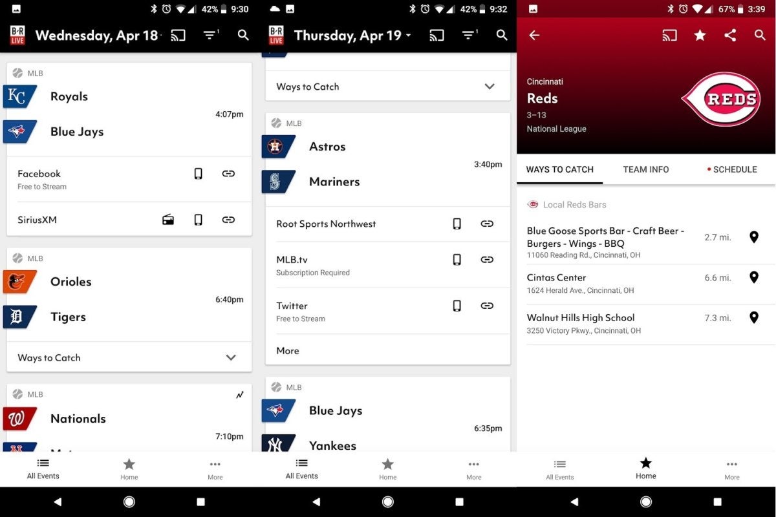The height and width of the screenshot is (517, 776).
Task: Tap the phone icon in the Twitter row
Action: pyautogui.click(x=457, y=306)
